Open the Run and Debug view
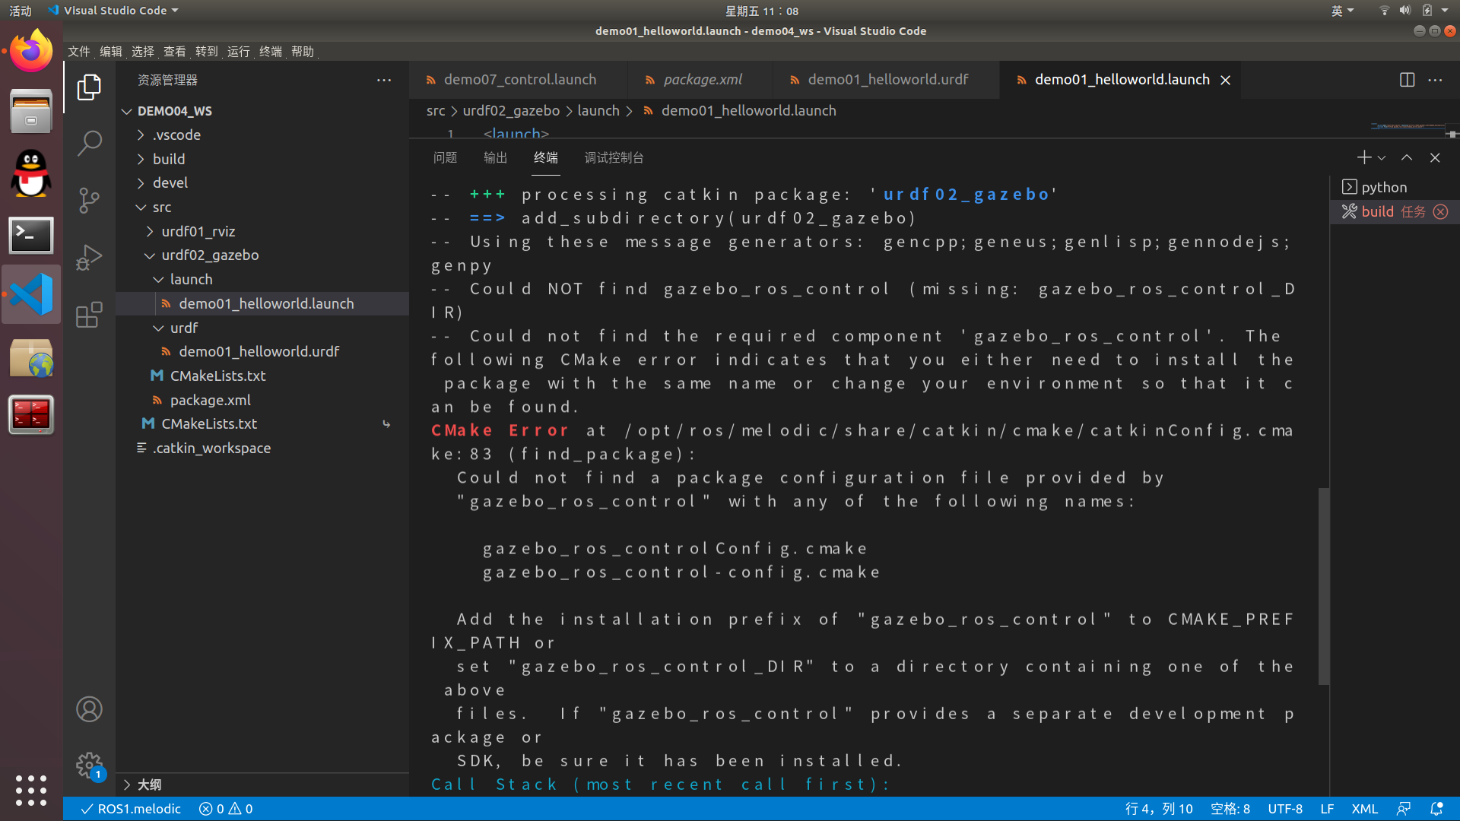The image size is (1460, 821). click(x=89, y=257)
